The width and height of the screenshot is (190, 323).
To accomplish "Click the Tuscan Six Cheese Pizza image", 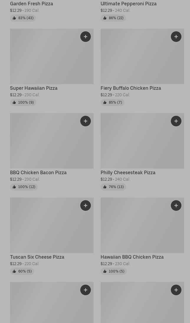I will pyautogui.click(x=52, y=225).
